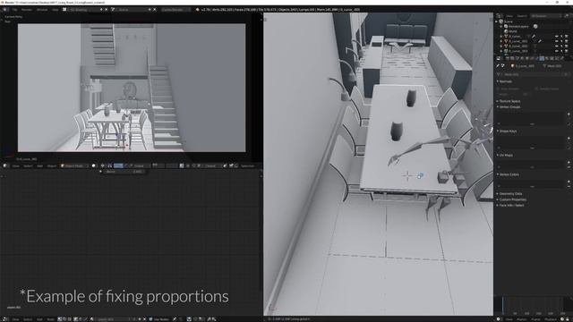Screen dimensions: 573x322
Task: Open the Constraints properties tab
Action: 532,58
